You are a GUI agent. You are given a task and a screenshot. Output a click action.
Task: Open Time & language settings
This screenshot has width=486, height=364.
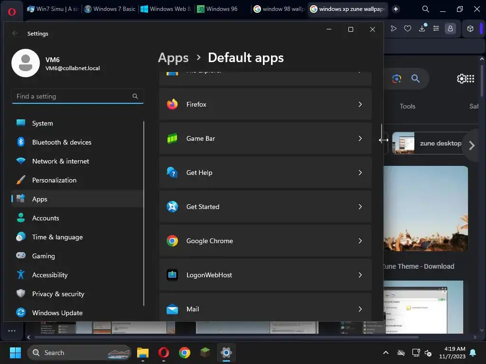pyautogui.click(x=77, y=237)
